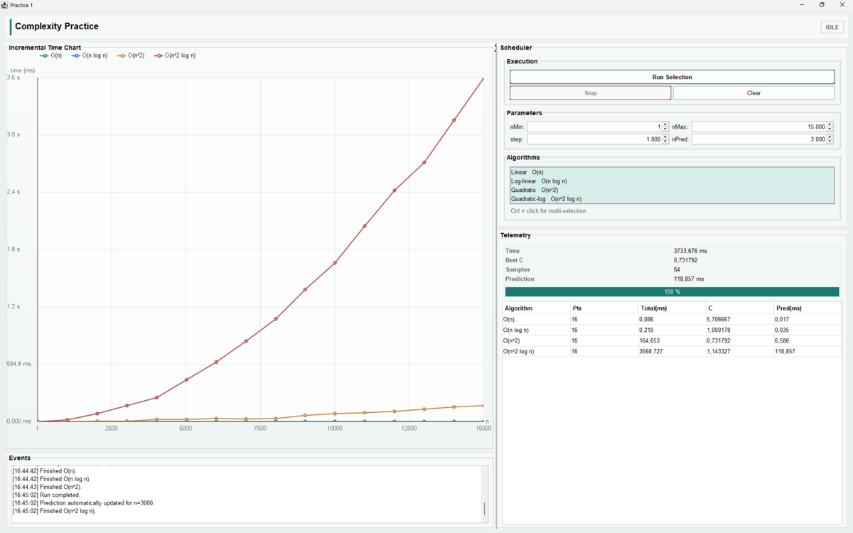Screen dimensions: 853x533
Task: Focus the nMax input field
Action: click(x=759, y=126)
